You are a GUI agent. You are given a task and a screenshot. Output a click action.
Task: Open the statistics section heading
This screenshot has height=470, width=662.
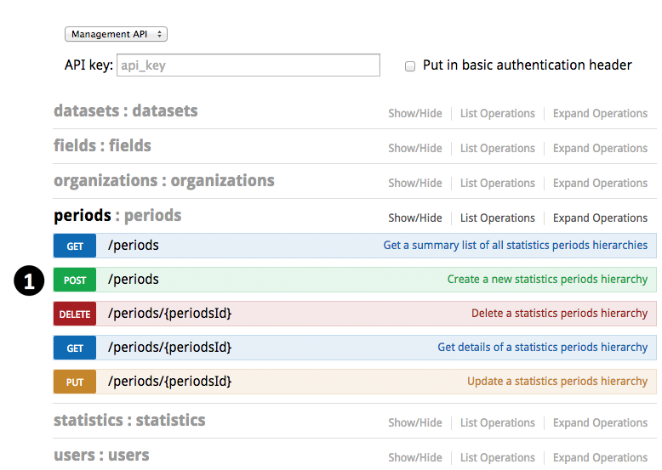(x=129, y=420)
